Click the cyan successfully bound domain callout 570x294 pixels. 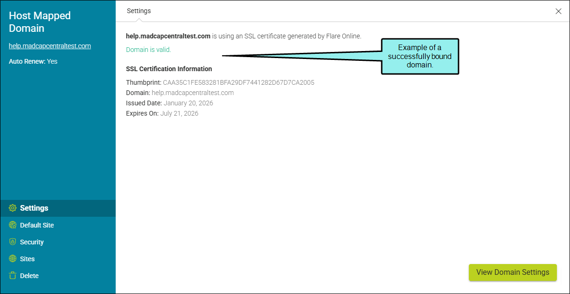(420, 56)
